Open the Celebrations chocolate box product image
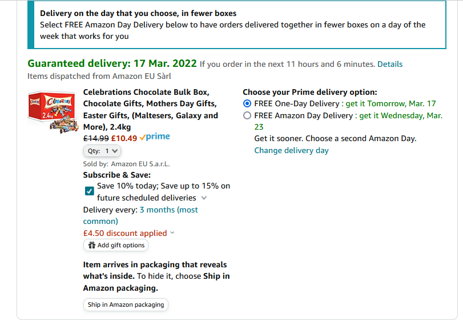 point(53,112)
